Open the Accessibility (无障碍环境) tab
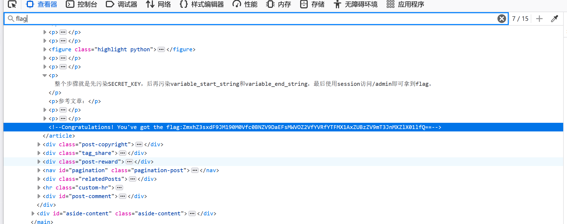567x224 pixels. pos(356,4)
